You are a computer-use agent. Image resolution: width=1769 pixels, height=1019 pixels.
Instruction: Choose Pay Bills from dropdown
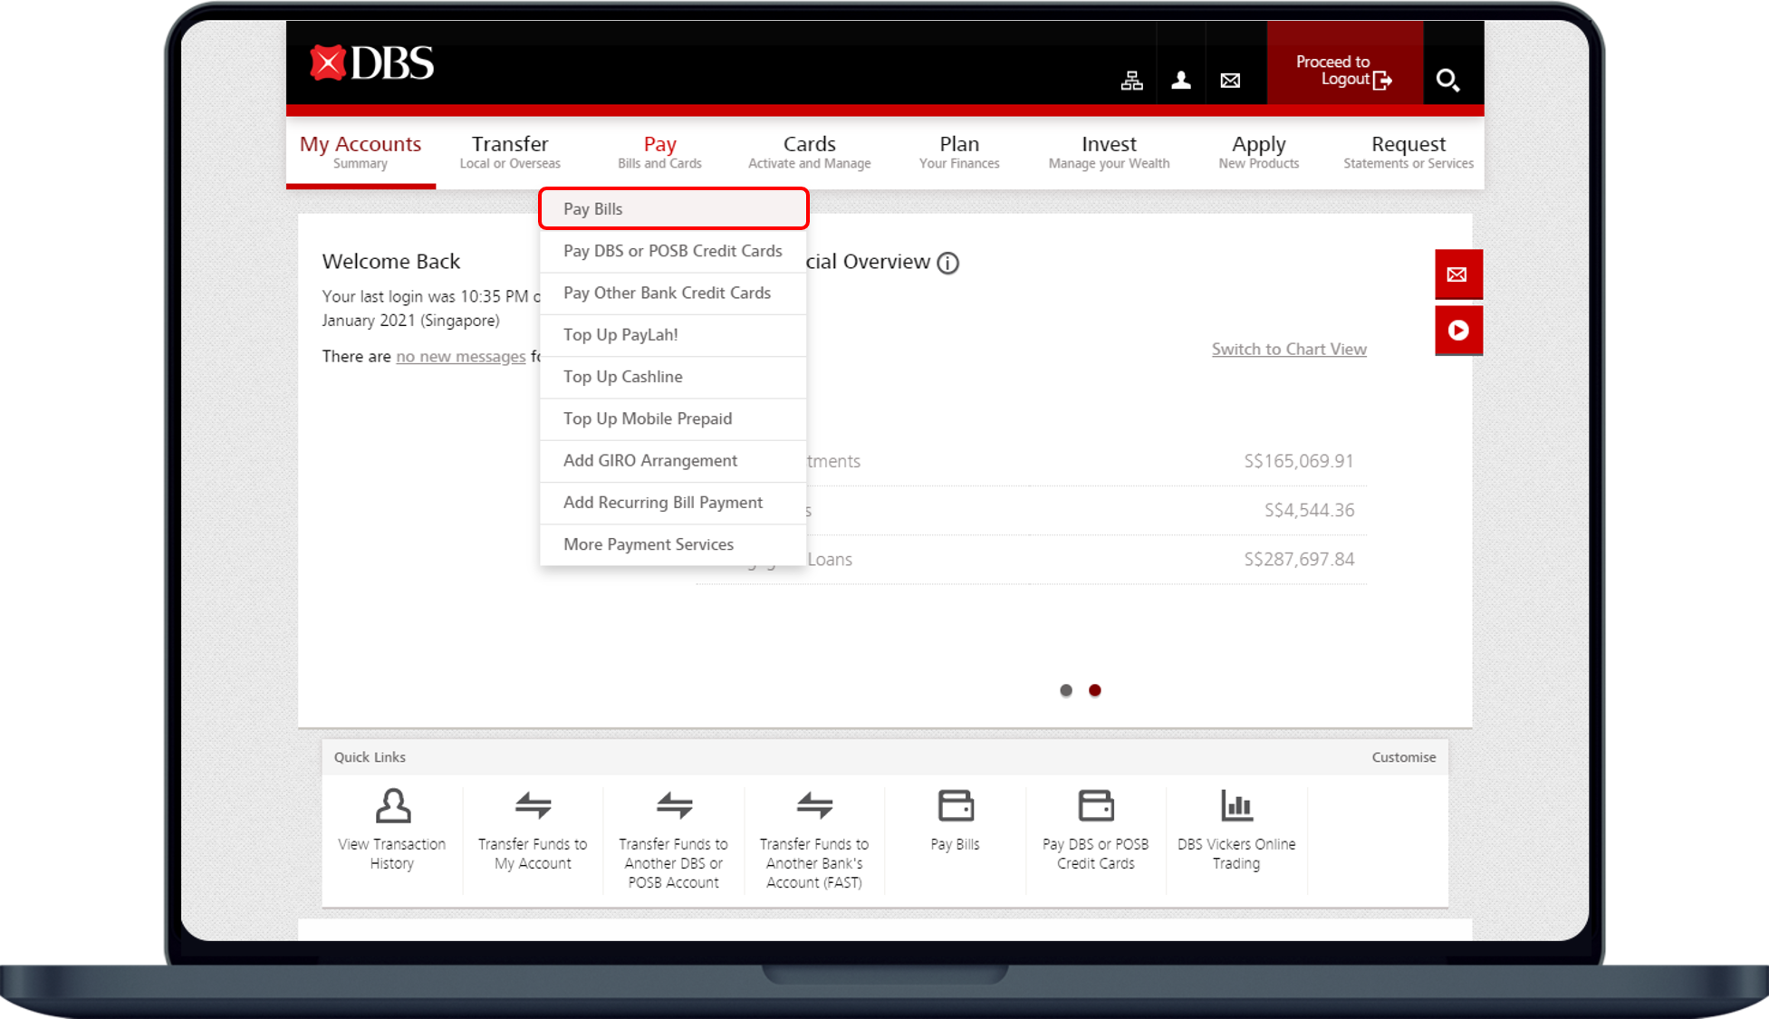click(673, 209)
